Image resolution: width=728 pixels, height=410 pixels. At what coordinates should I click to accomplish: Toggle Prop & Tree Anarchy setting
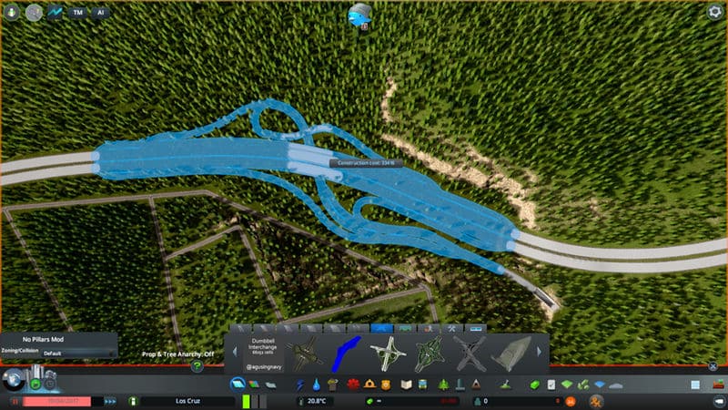click(x=177, y=354)
